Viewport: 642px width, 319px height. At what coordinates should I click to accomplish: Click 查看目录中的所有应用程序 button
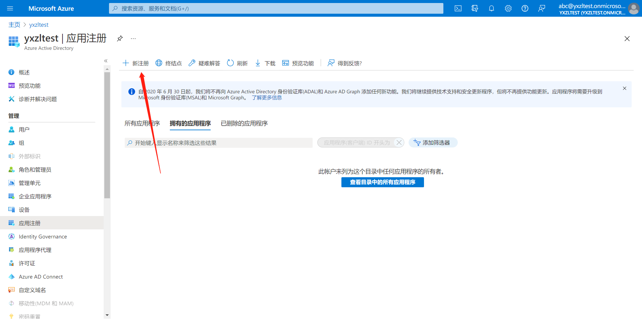pyautogui.click(x=383, y=182)
